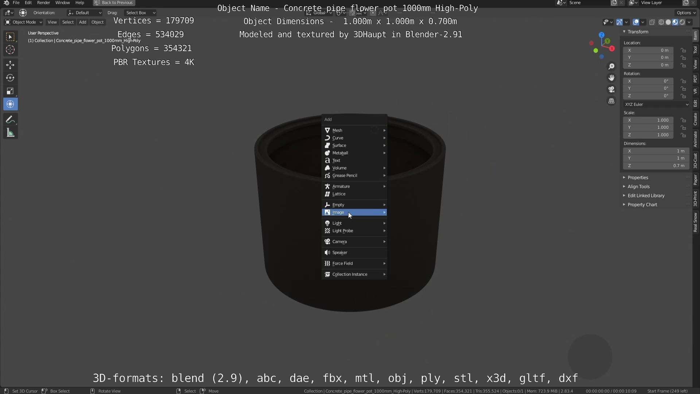700x394 pixels.
Task: Switch perspective/orthographic grid icon
Action: (x=611, y=101)
